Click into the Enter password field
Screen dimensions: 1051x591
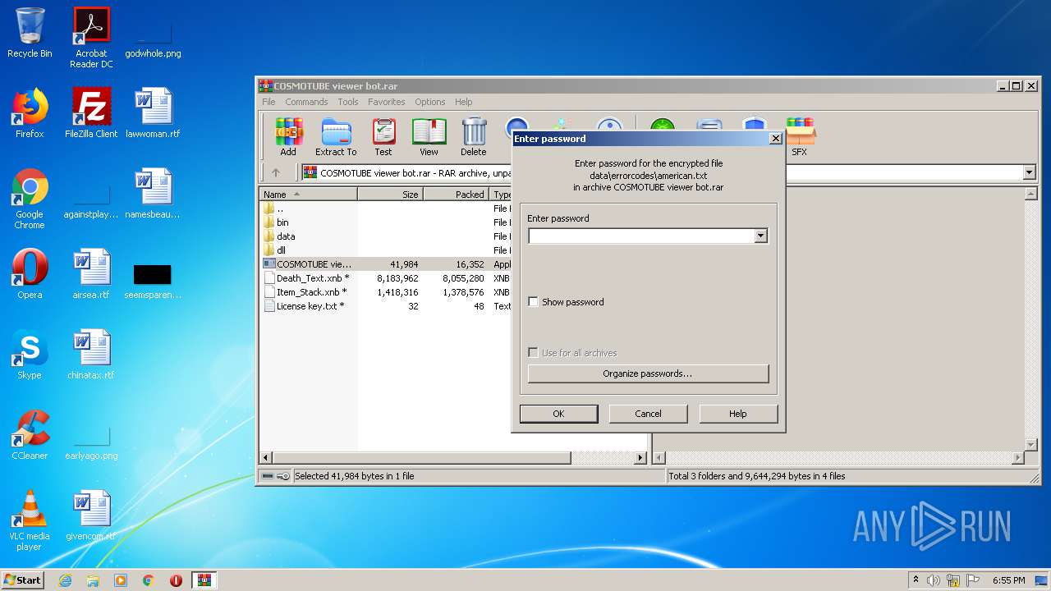point(641,236)
